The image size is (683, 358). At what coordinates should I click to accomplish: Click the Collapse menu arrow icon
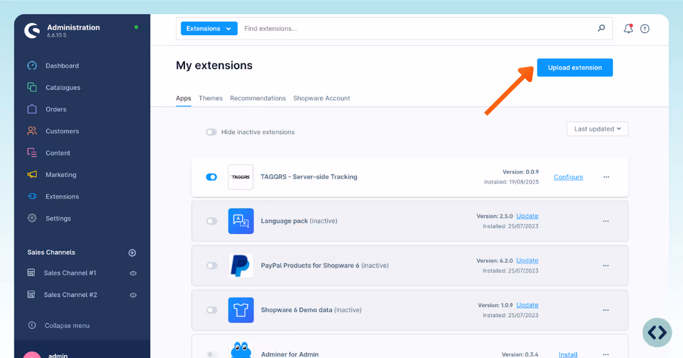click(32, 326)
